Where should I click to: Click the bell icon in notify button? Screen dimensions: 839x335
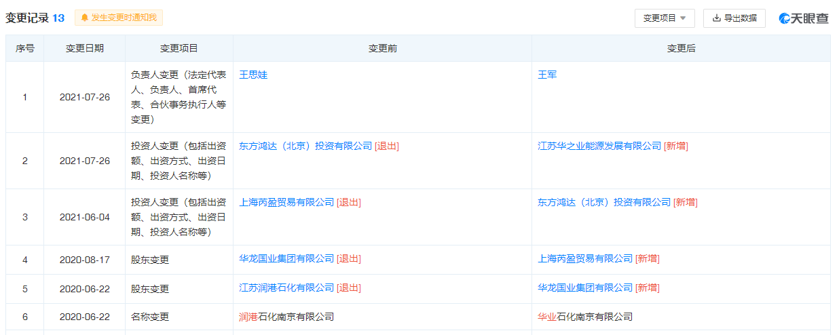(85, 18)
